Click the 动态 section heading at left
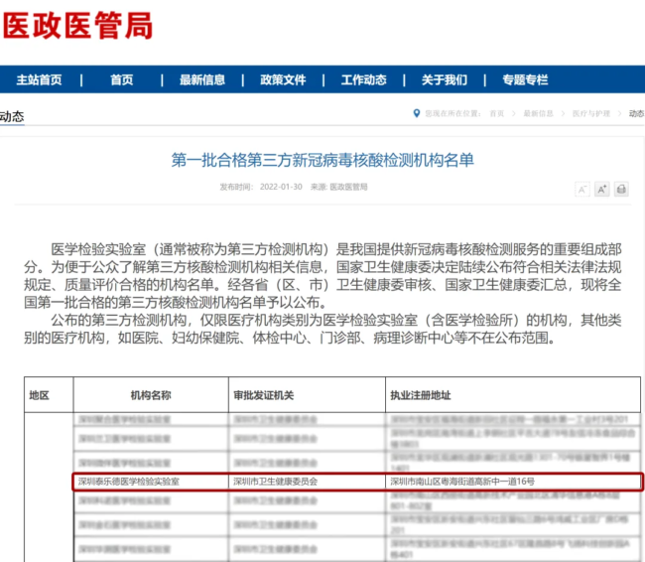The width and height of the screenshot is (645, 562). click(12, 116)
